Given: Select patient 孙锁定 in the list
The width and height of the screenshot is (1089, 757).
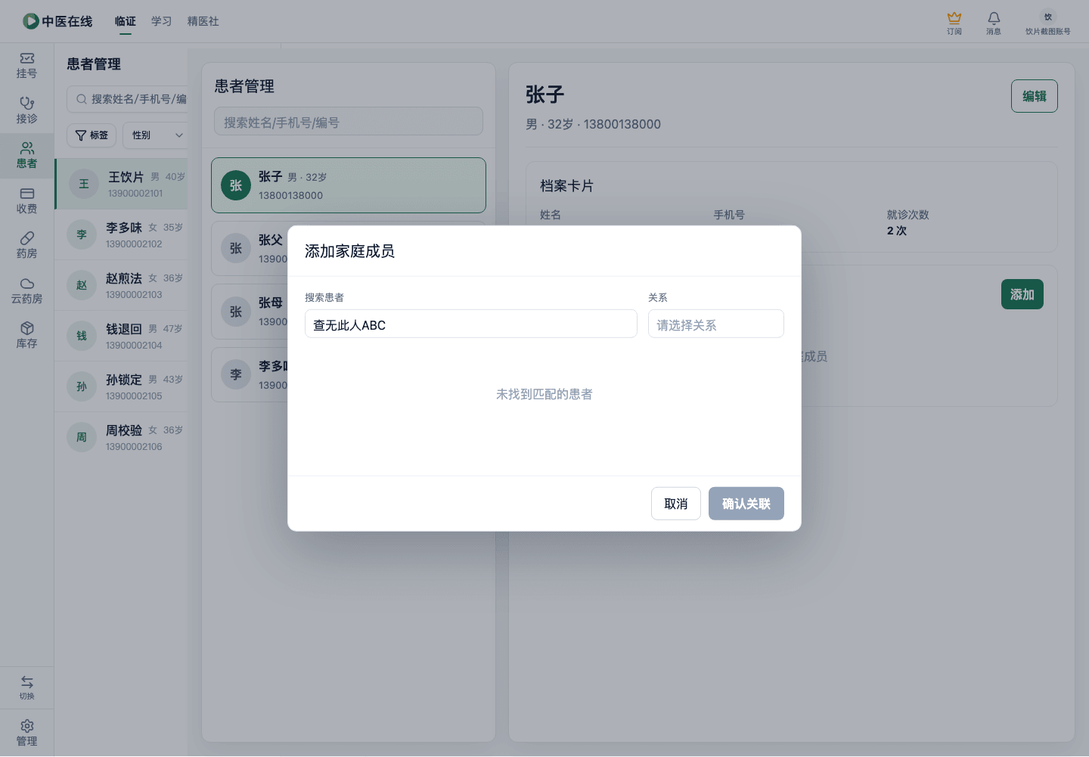Looking at the screenshot, I should 121,387.
